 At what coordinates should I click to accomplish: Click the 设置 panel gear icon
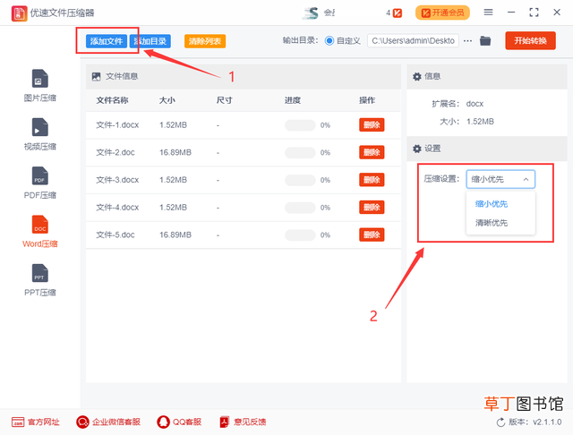click(x=417, y=149)
